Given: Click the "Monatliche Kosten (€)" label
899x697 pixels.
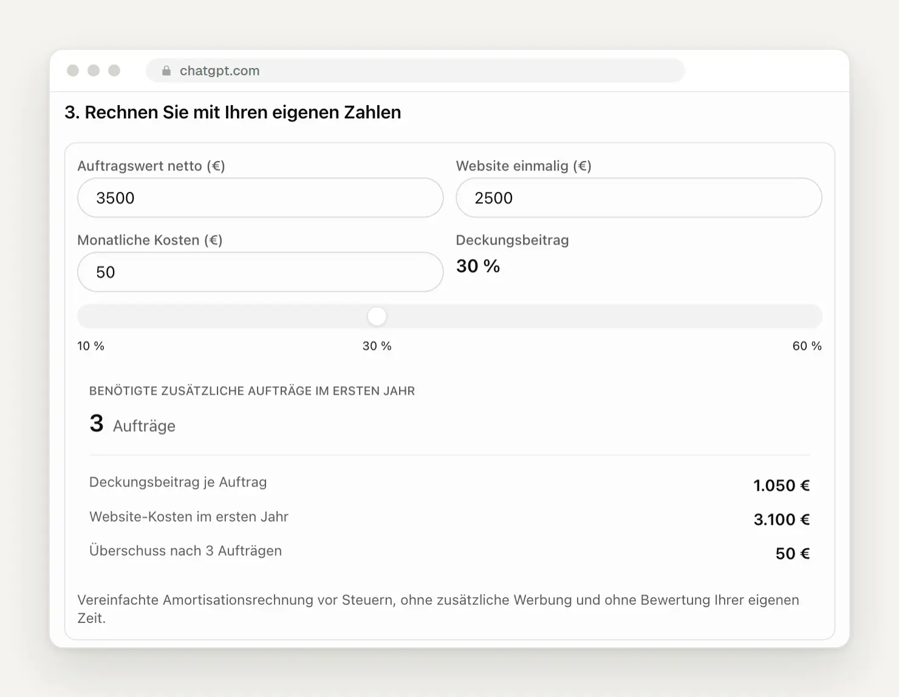Looking at the screenshot, I should point(150,240).
